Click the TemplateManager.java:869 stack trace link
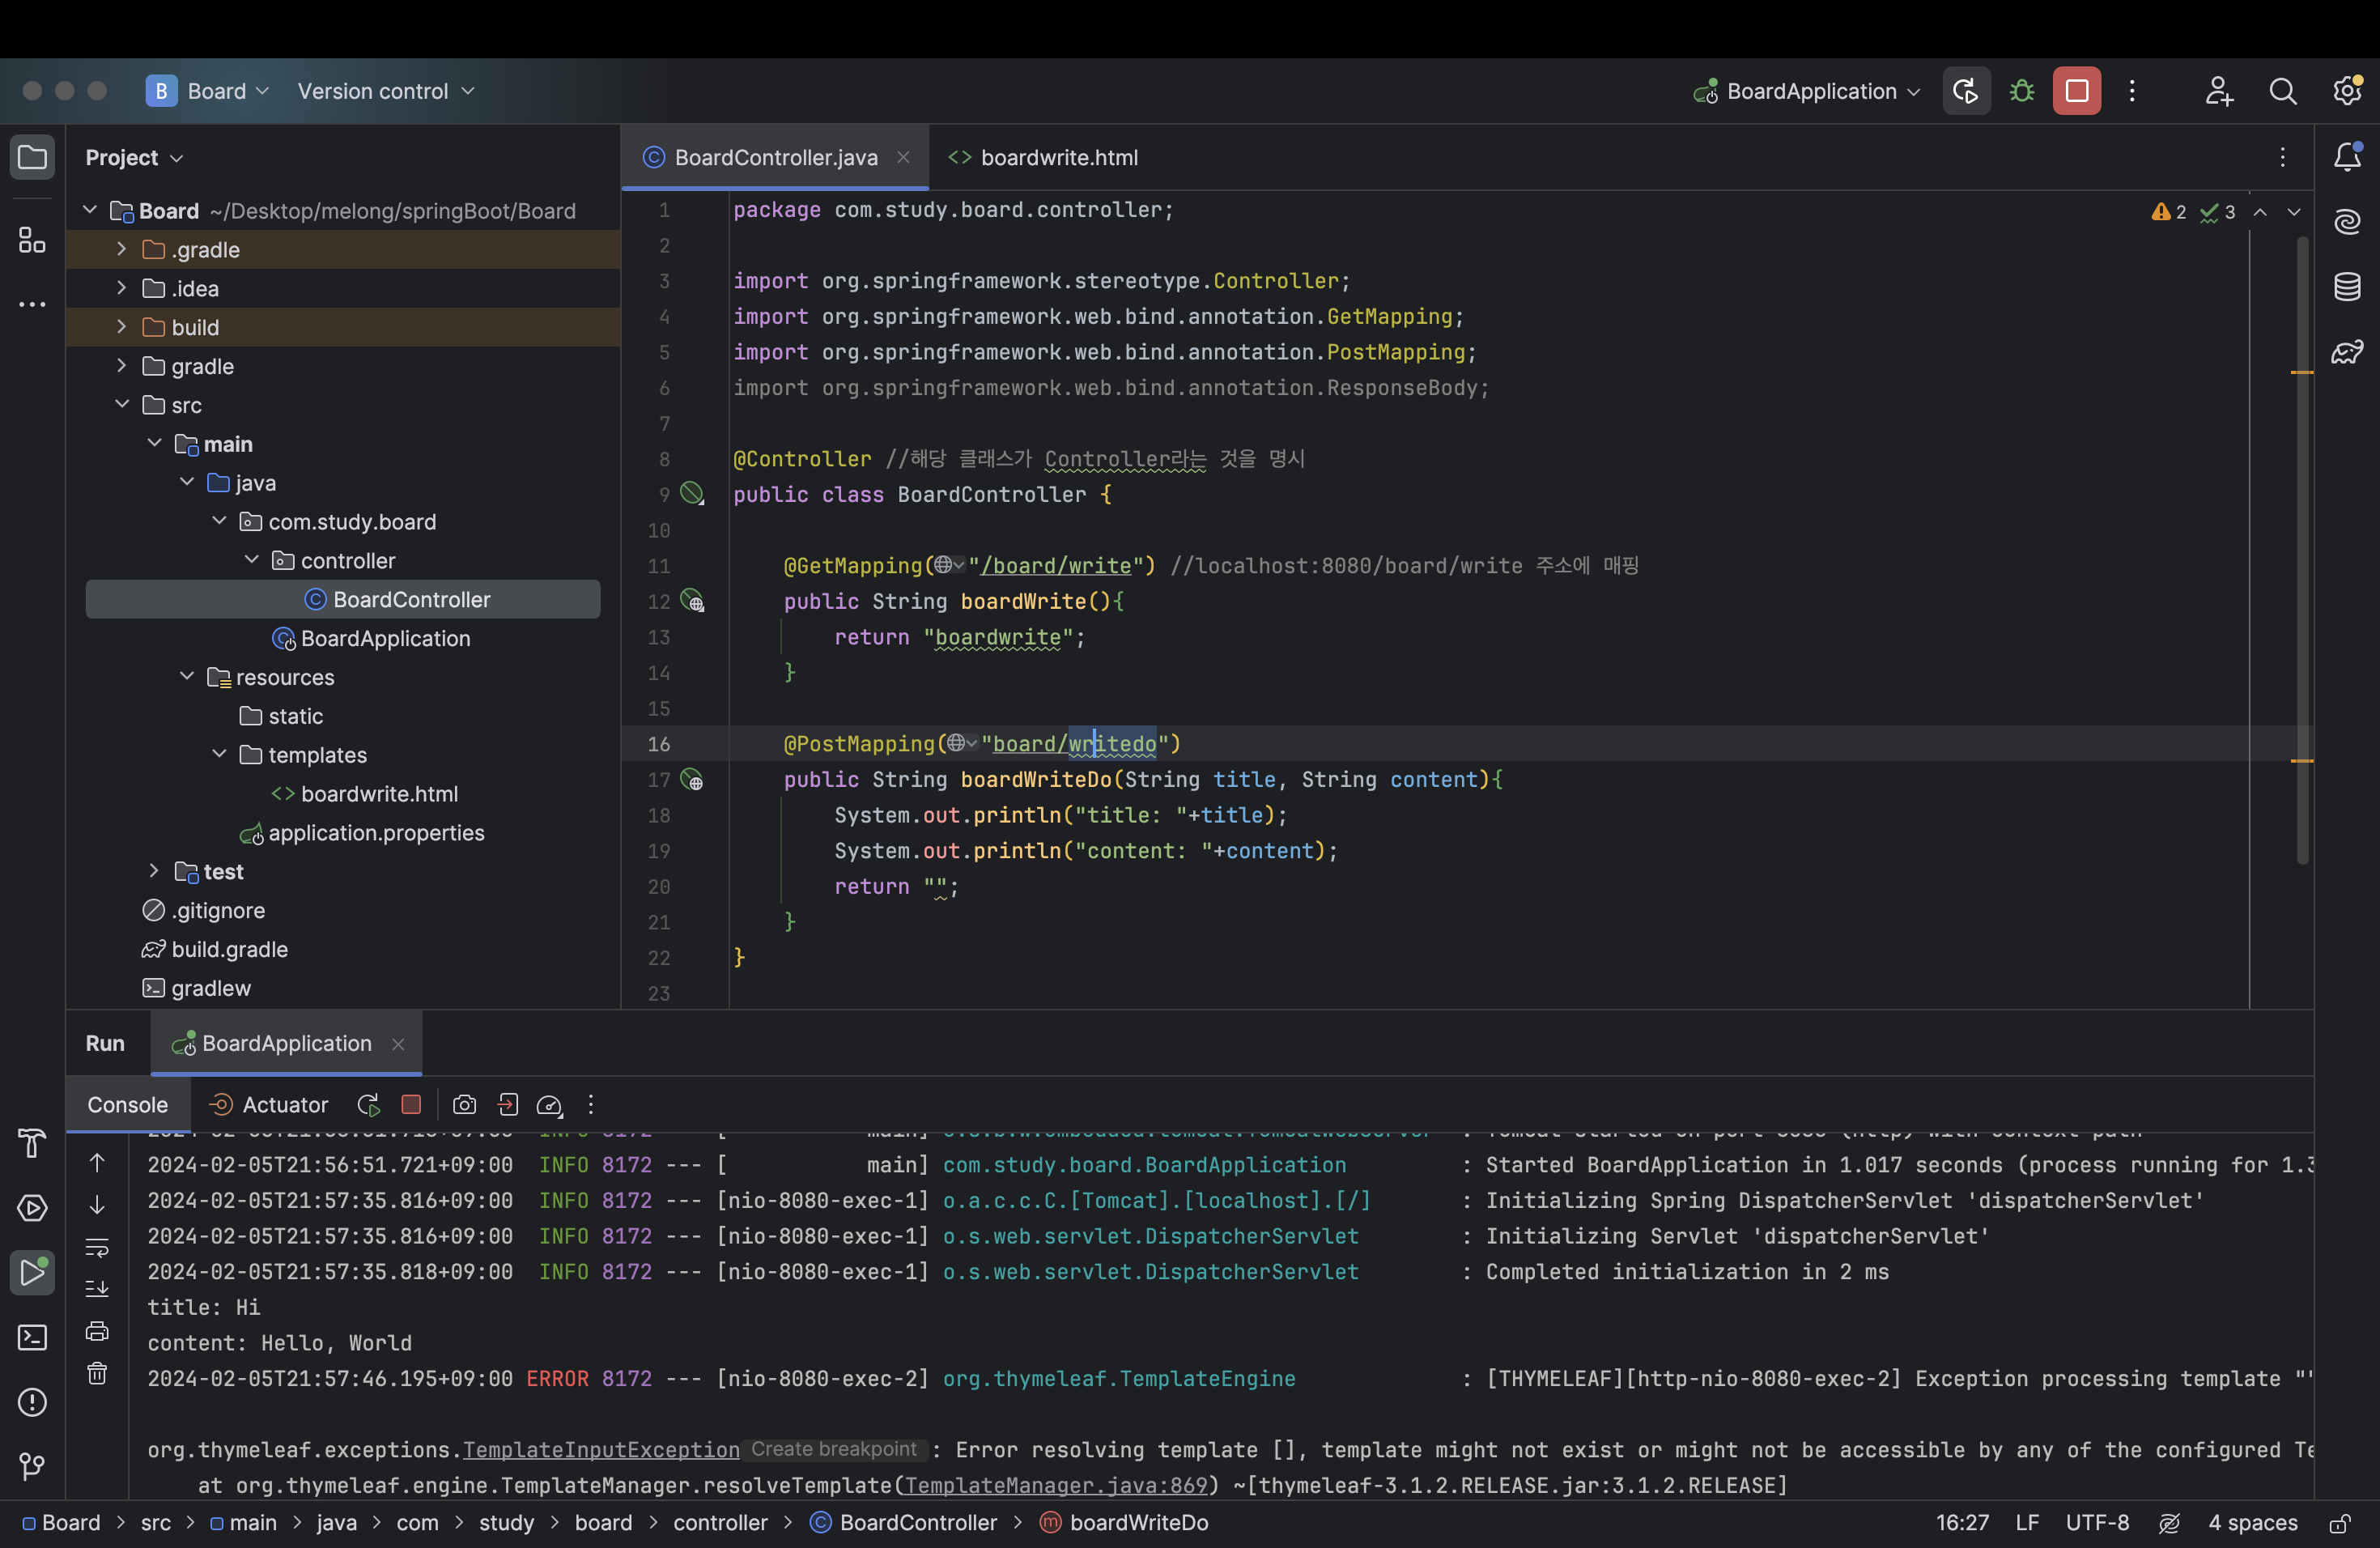This screenshot has height=1548, width=2380. click(1056, 1485)
